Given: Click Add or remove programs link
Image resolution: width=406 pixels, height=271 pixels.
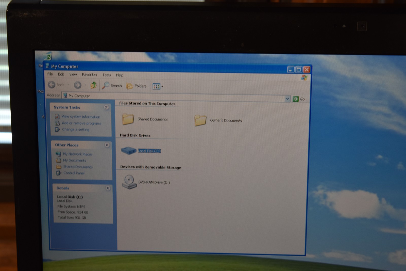Looking at the screenshot, I should [x=81, y=123].
